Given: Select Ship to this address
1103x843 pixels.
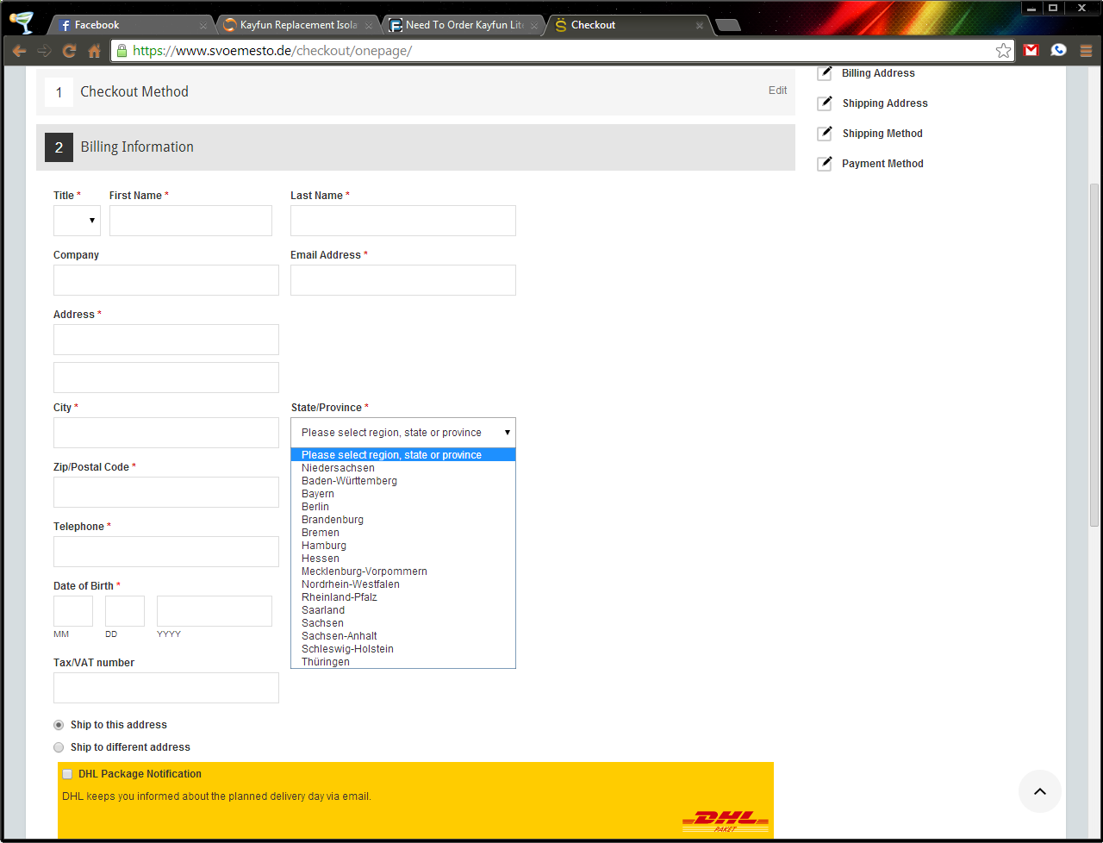Looking at the screenshot, I should click(x=59, y=725).
